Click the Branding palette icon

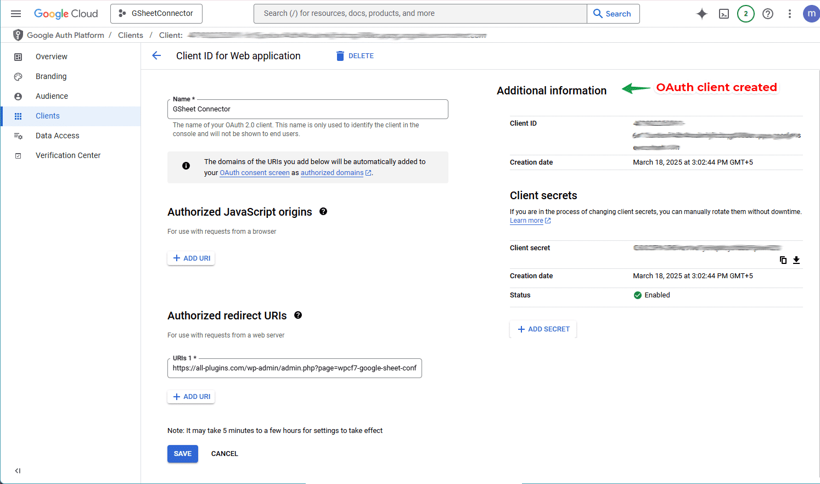(x=18, y=77)
